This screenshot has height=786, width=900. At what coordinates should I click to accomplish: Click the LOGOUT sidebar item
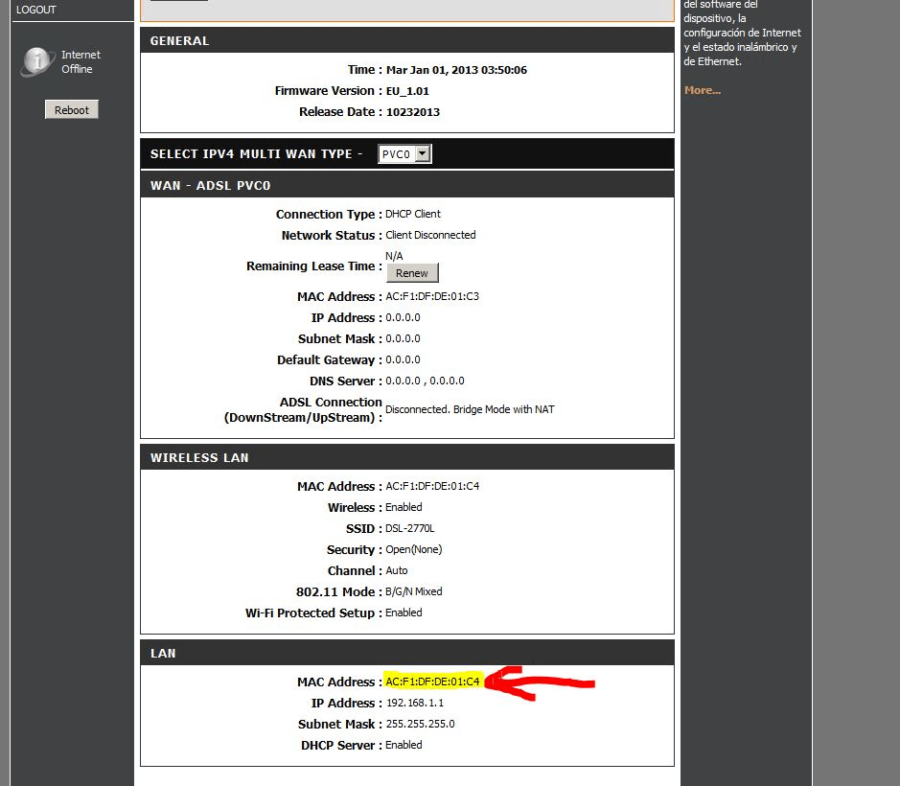click(36, 10)
